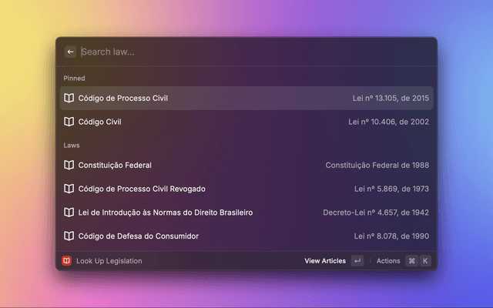Click the Constituição Federal book icon

click(69, 165)
